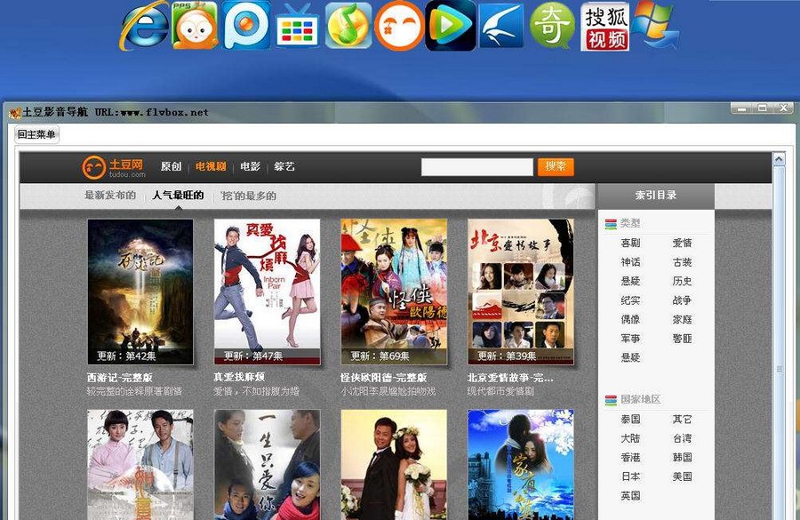Filter by region 美国

682,476
